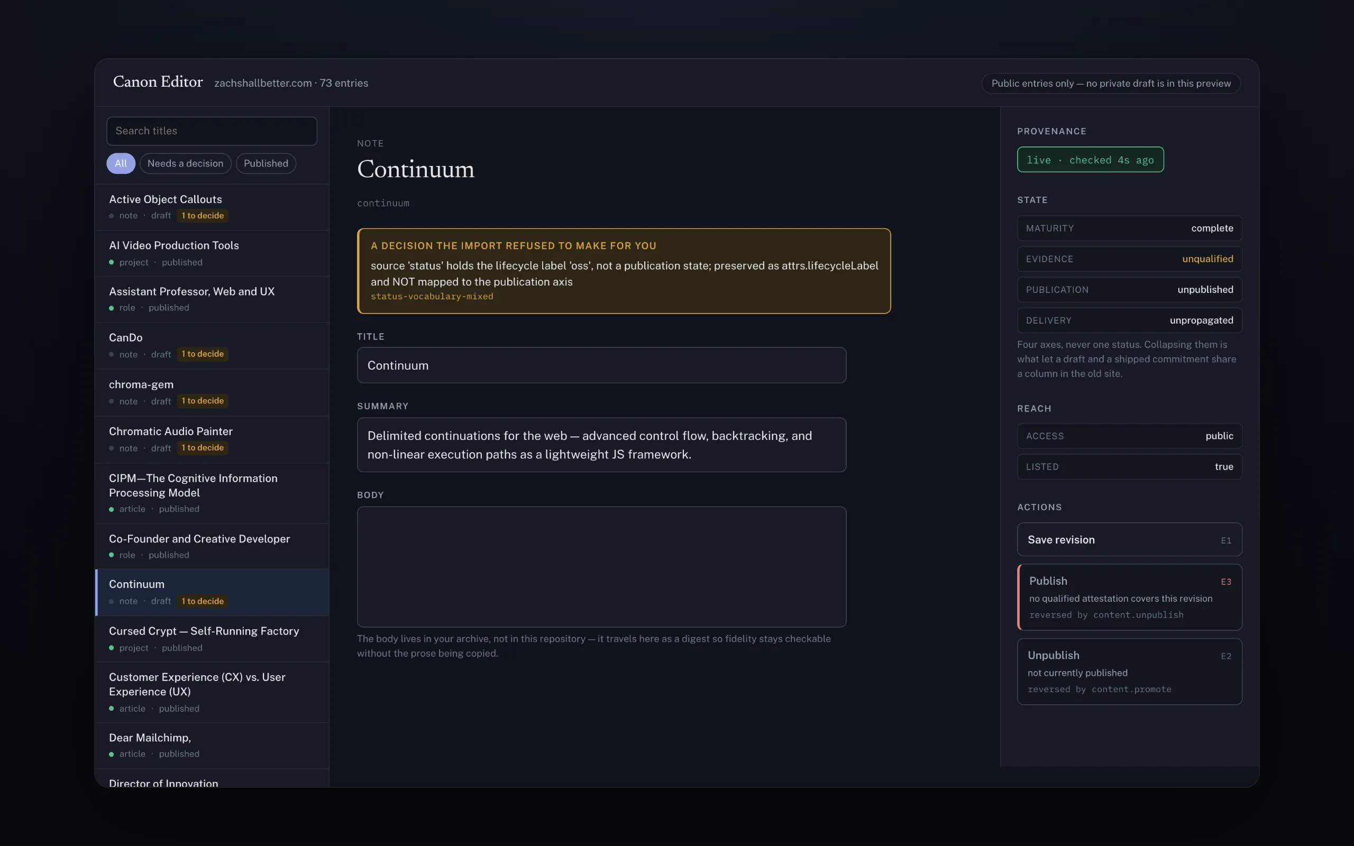This screenshot has height=846, width=1354.
Task: Click the zachshallbetter.com 73 entries text
Action: [291, 83]
